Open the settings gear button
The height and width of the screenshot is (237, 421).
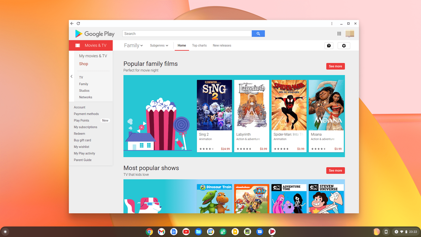pyautogui.click(x=344, y=46)
